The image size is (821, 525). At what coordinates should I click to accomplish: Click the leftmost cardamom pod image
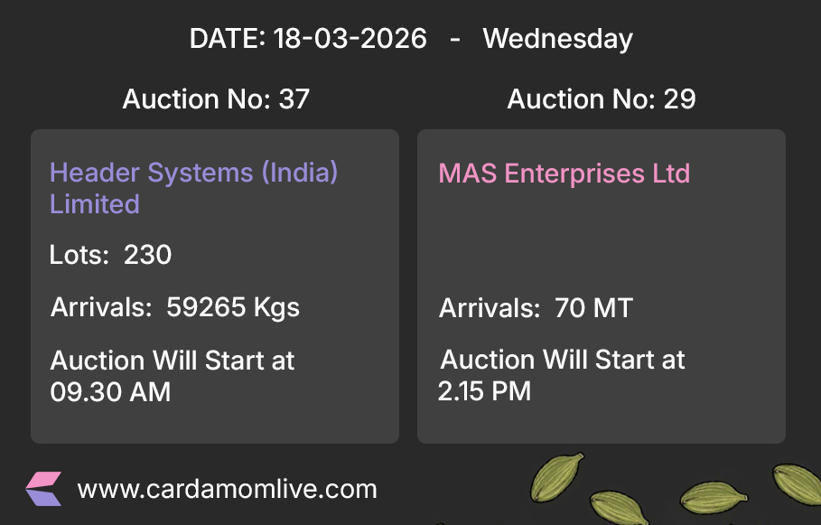(x=559, y=479)
